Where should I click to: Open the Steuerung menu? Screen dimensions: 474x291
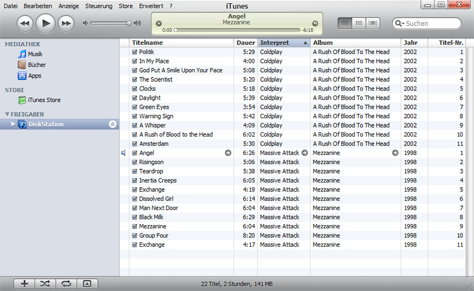[x=98, y=6]
